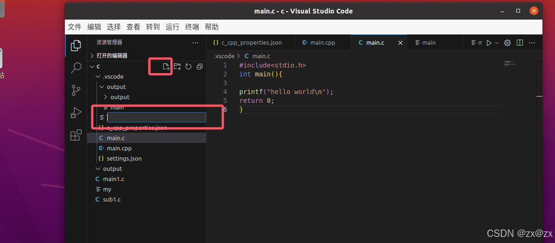
Task: Open the file named my
Action: [x=146, y=189]
